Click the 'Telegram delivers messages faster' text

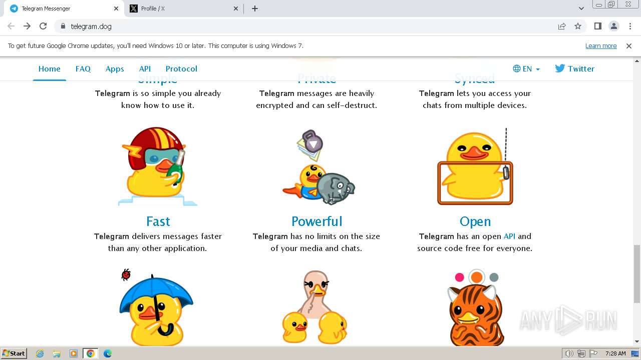click(x=158, y=236)
